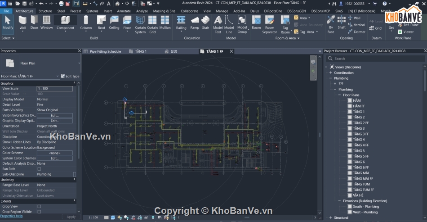Click the Model Text tool
The height and width of the screenshot is (222, 427).
(x=218, y=25)
